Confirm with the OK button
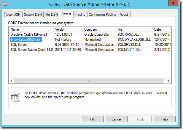Screen dimensions: 183x130 point(93,119)
